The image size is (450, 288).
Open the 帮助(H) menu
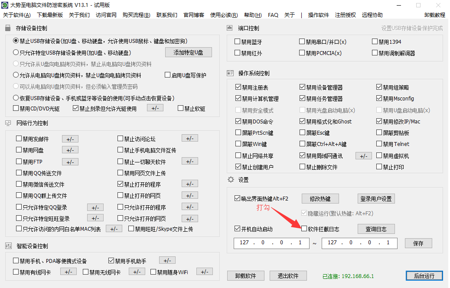(x=253, y=15)
